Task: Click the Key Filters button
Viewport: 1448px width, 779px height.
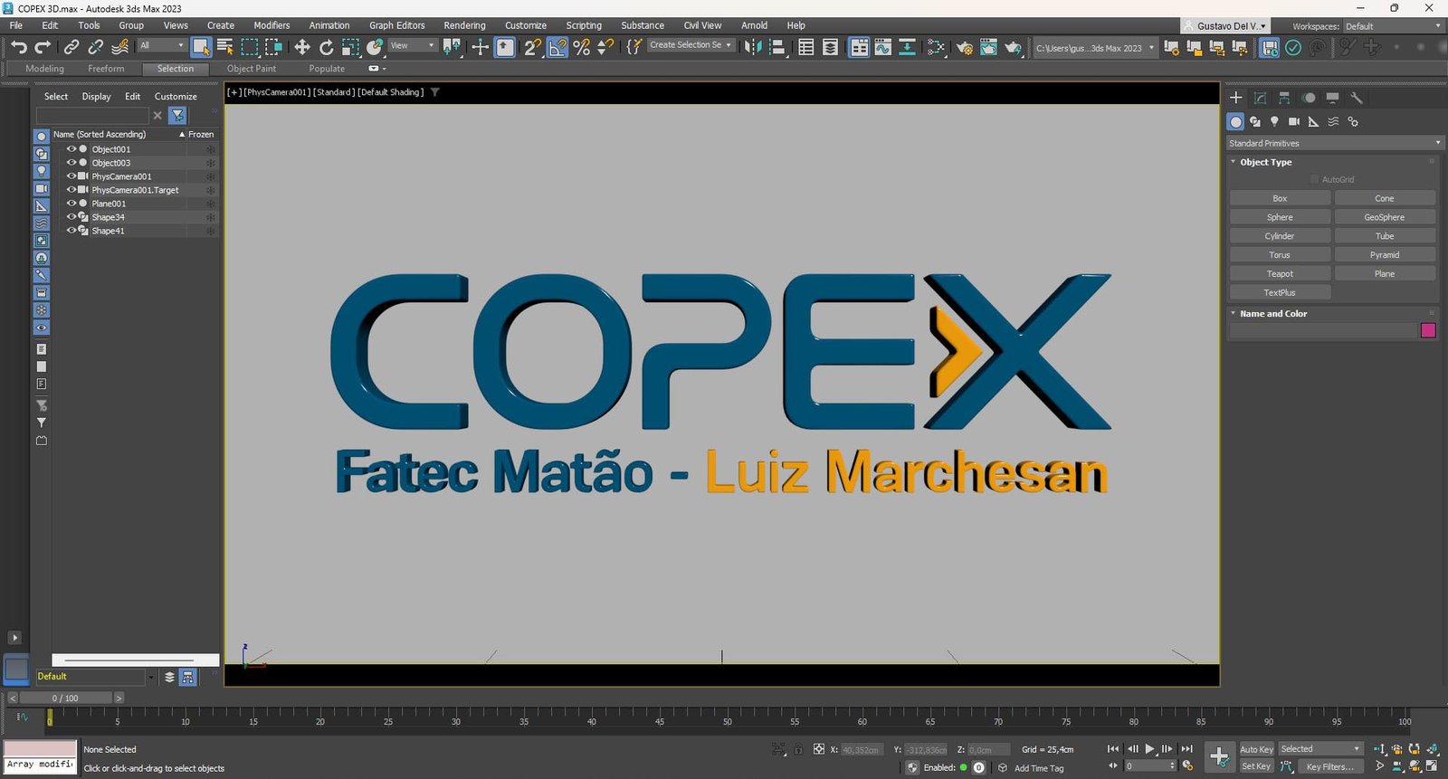Action: pos(1329,766)
